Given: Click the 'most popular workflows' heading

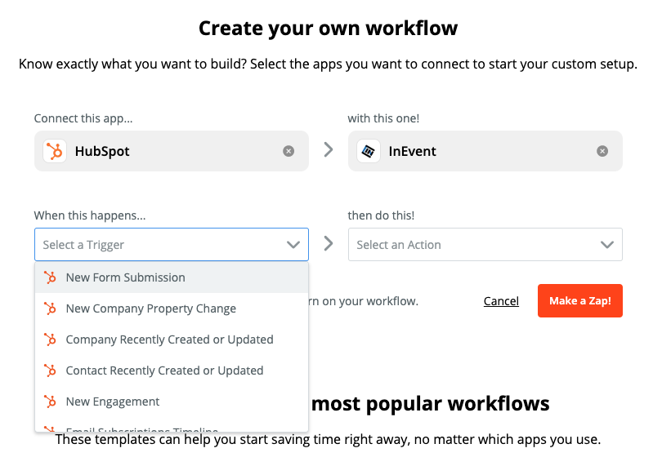Looking at the screenshot, I should tap(430, 404).
